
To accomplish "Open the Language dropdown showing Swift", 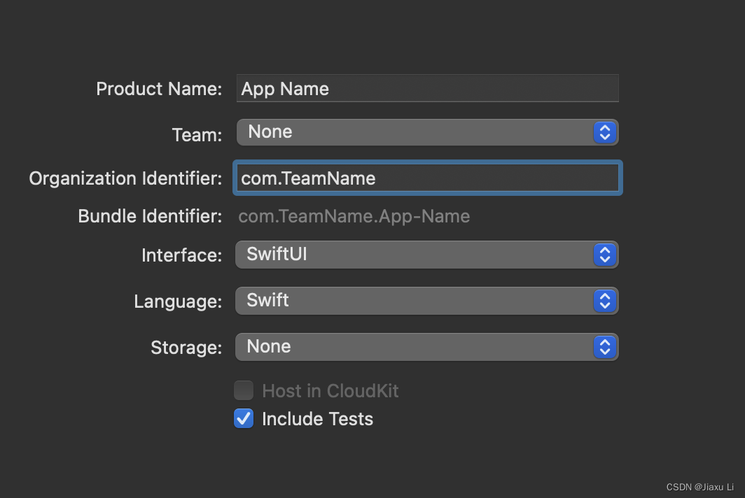I will click(415, 301).
